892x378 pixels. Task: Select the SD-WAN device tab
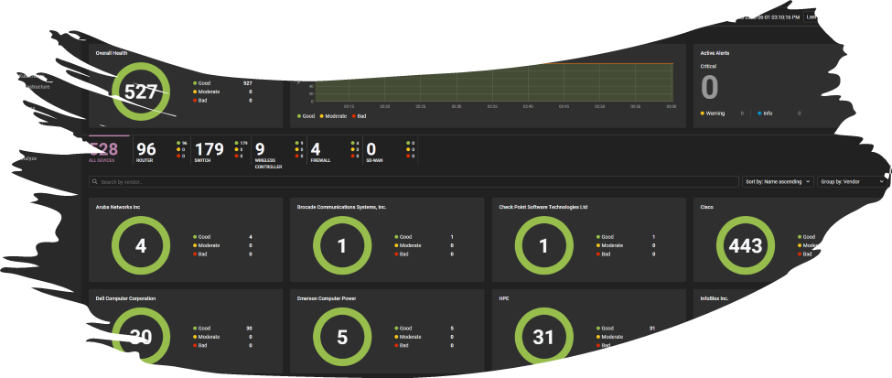[x=391, y=153]
